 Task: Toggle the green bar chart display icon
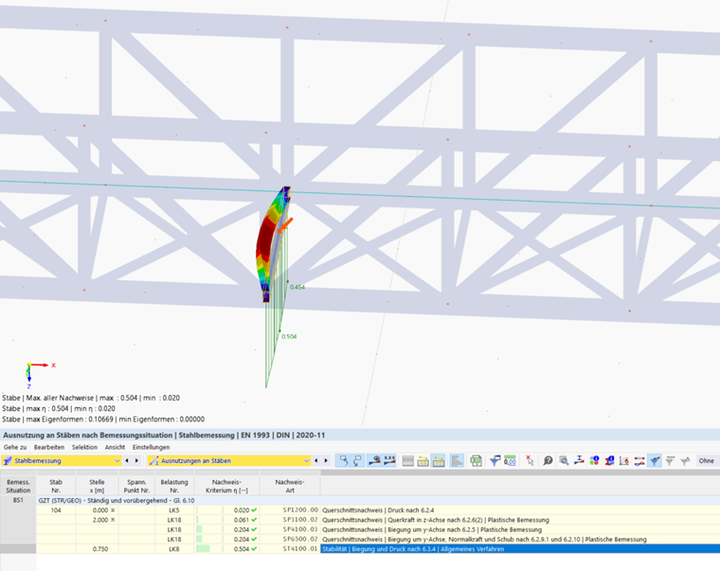click(457, 460)
